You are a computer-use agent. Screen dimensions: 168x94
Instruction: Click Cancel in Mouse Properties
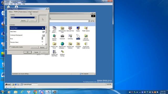pos(36,52)
